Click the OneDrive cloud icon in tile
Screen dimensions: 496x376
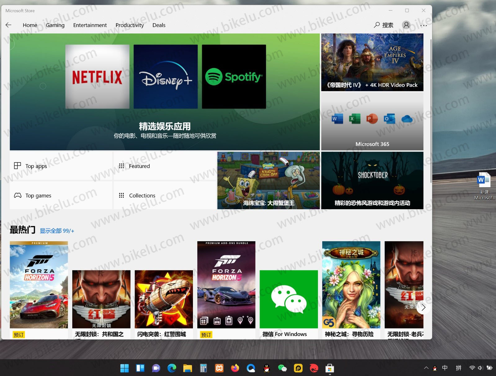click(x=407, y=119)
